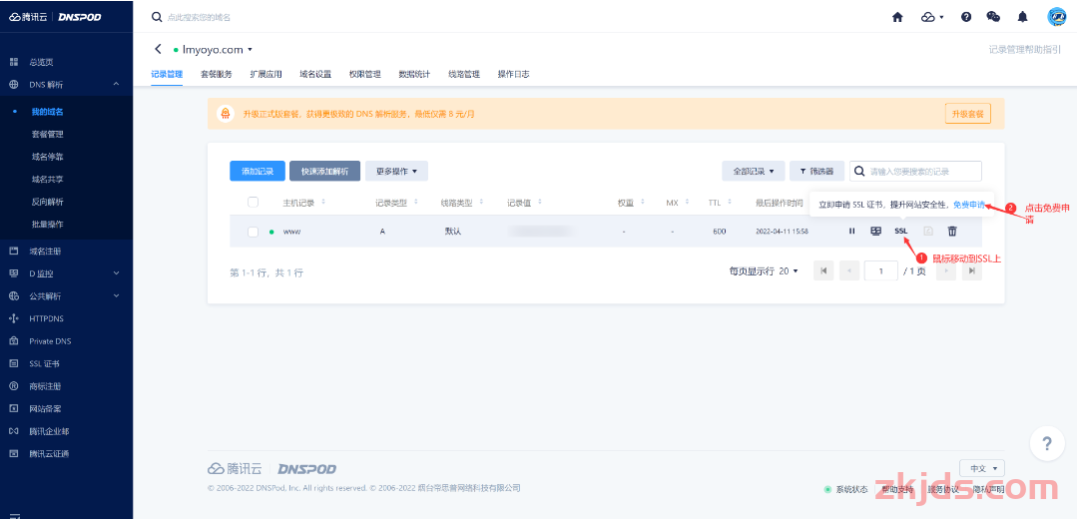Open the help question mark in the top bar
The width and height of the screenshot is (1077, 519).
[x=966, y=17]
